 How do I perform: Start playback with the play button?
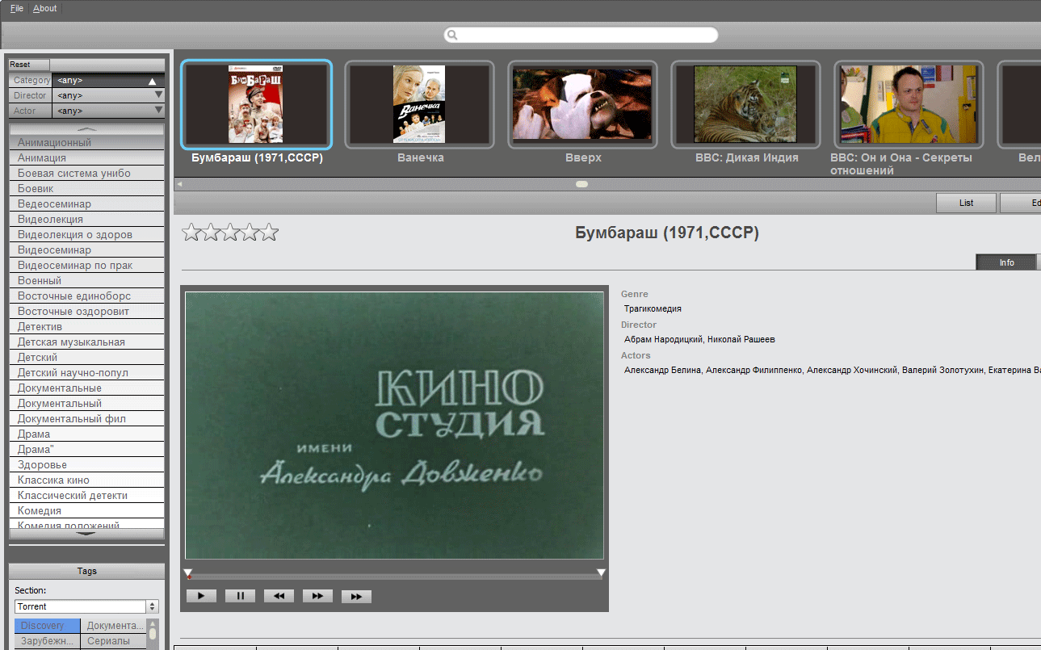click(x=201, y=596)
